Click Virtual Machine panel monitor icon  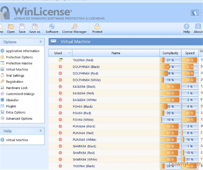coord(53,42)
